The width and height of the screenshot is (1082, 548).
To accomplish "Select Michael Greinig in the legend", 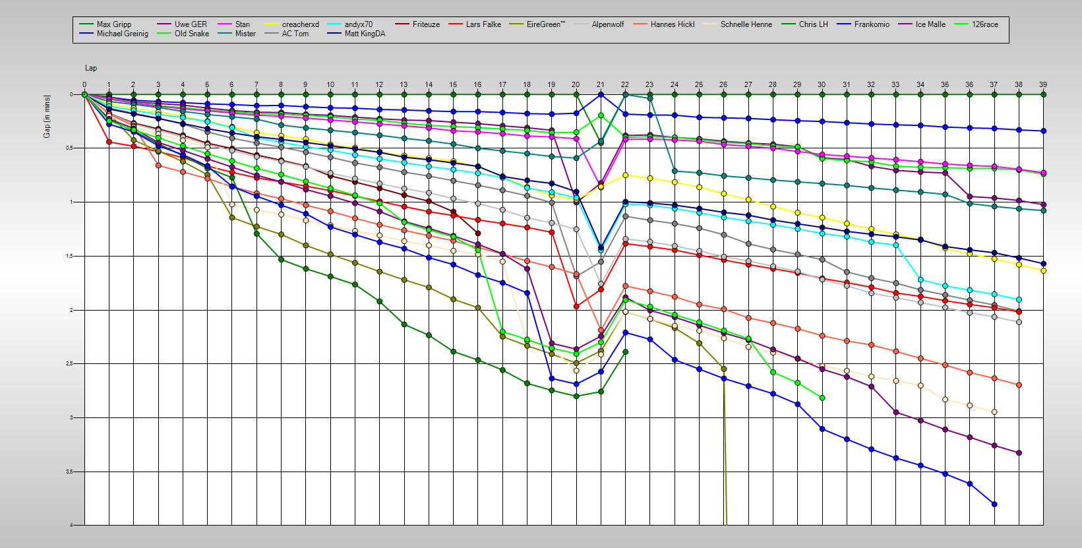I will coord(123,34).
